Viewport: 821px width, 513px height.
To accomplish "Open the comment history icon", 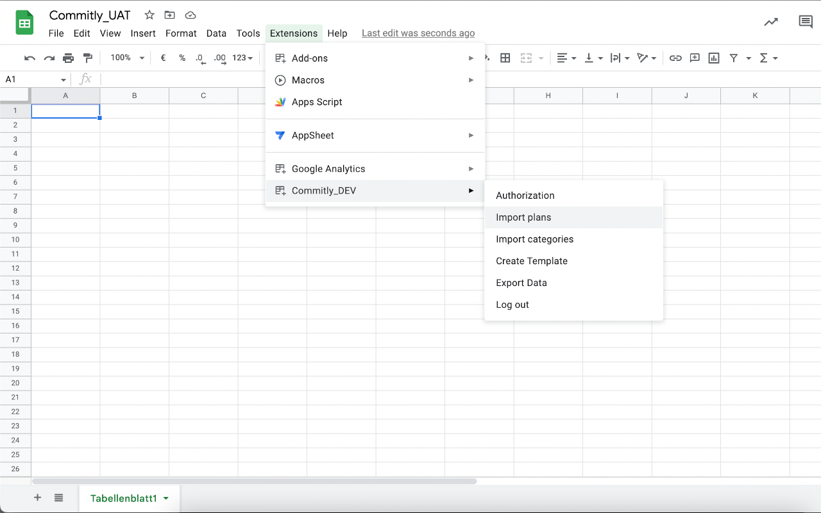I will point(806,22).
